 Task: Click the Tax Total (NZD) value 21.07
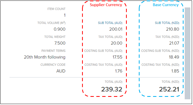tap(174, 43)
